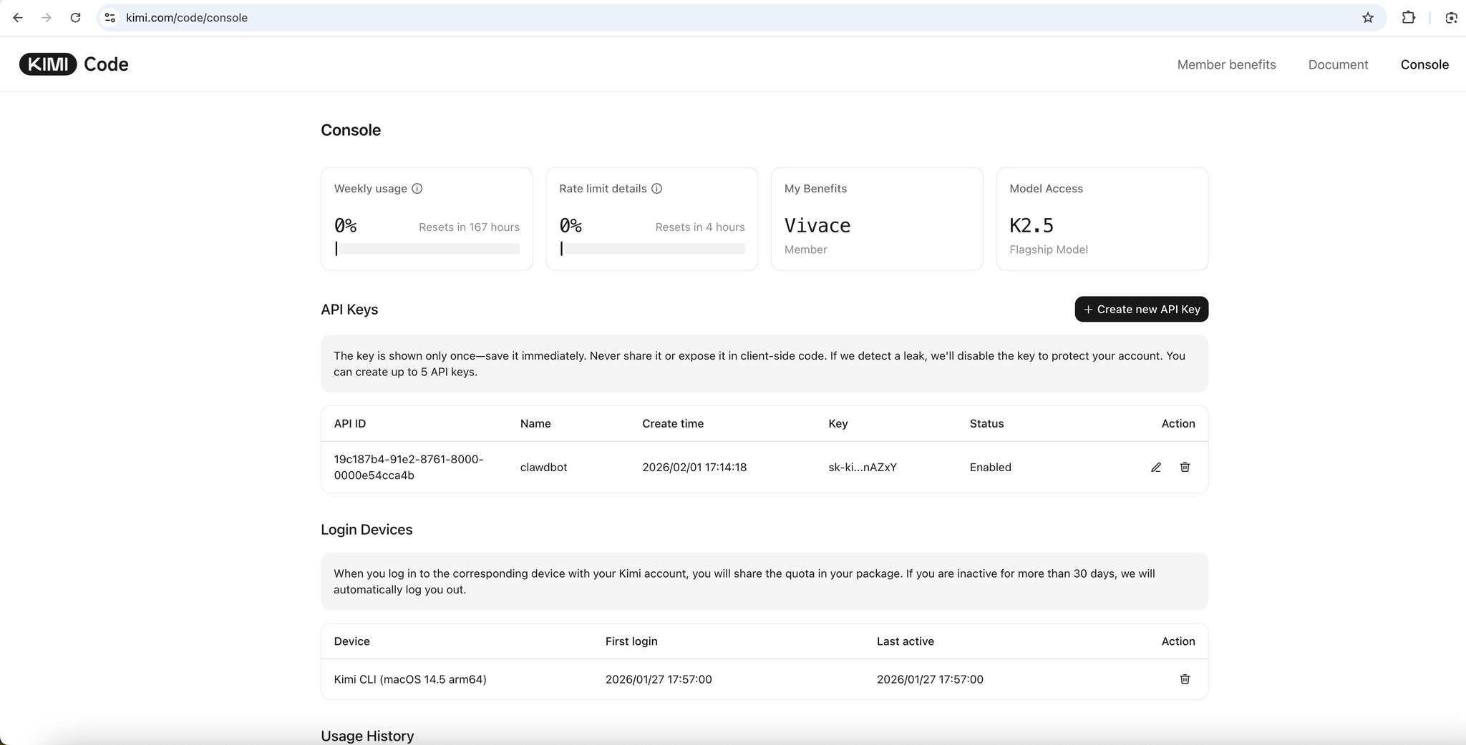1466x745 pixels.
Task: Click the browser forward arrow
Action: [x=47, y=18]
